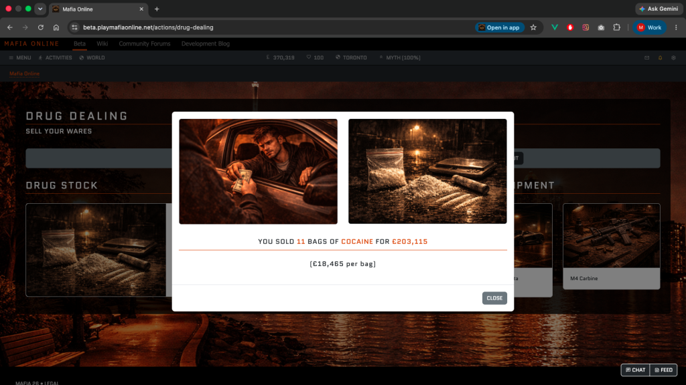686x385 pixels.
Task: Open the Community Forums tab
Action: (145, 43)
